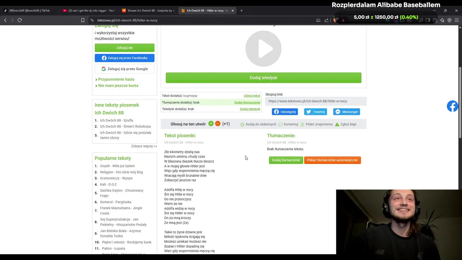
Task: Click Dodaj tłumaczenie link in info table
Action: [247, 103]
